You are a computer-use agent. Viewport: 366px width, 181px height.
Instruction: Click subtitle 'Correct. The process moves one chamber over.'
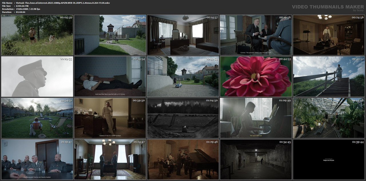(x=256, y=53)
